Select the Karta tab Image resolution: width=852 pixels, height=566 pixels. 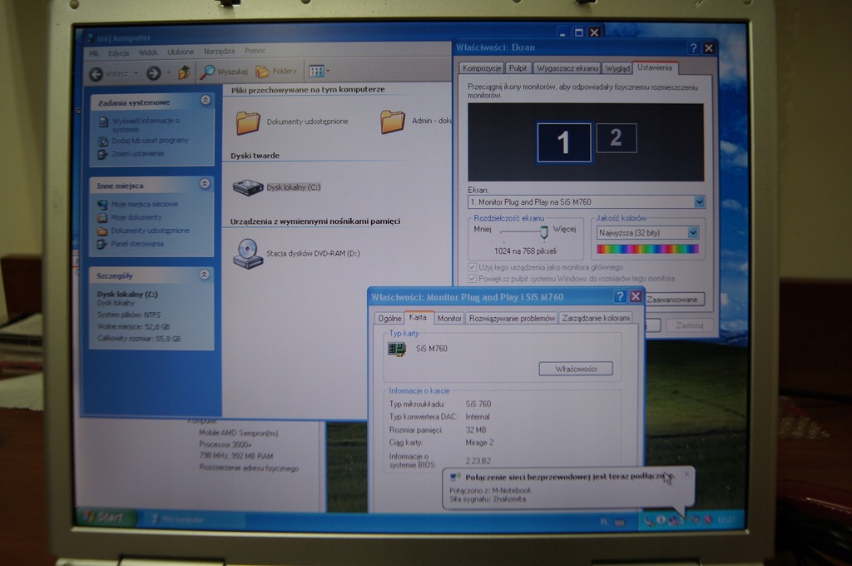(418, 317)
